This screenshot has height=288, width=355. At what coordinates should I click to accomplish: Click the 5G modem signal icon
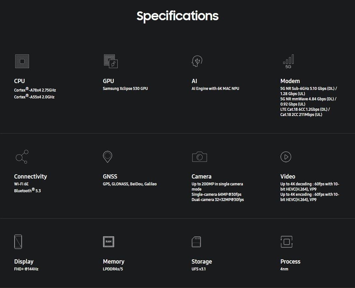pos(288,61)
